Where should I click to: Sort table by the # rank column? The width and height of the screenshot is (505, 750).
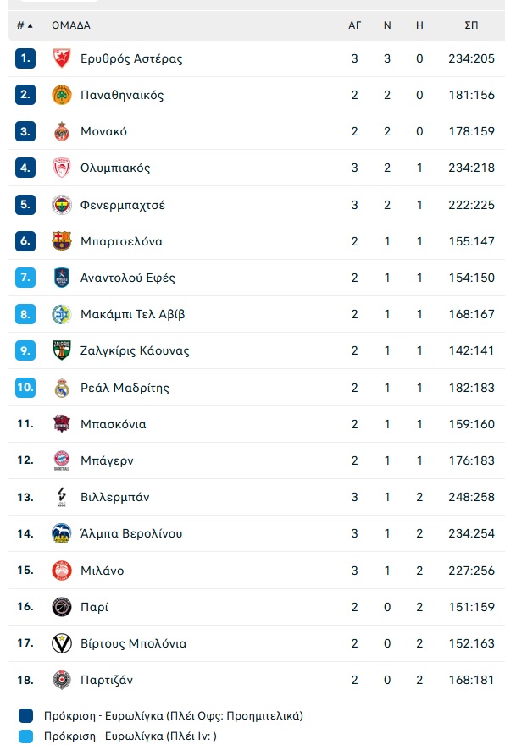[25, 25]
